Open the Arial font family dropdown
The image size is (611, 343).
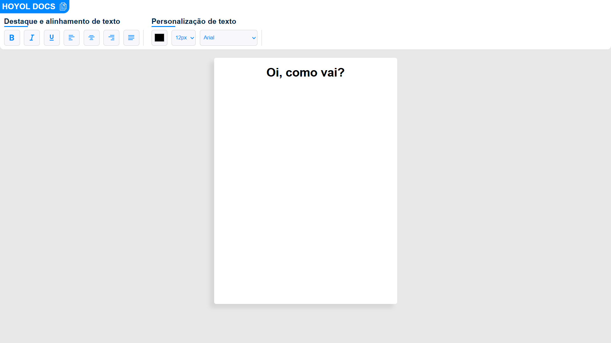[x=228, y=38]
